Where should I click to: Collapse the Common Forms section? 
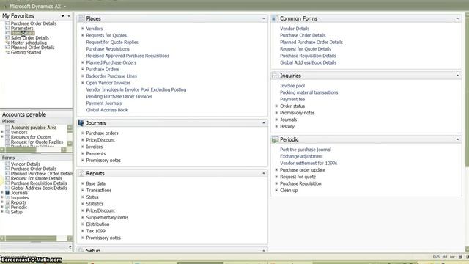click(x=457, y=18)
